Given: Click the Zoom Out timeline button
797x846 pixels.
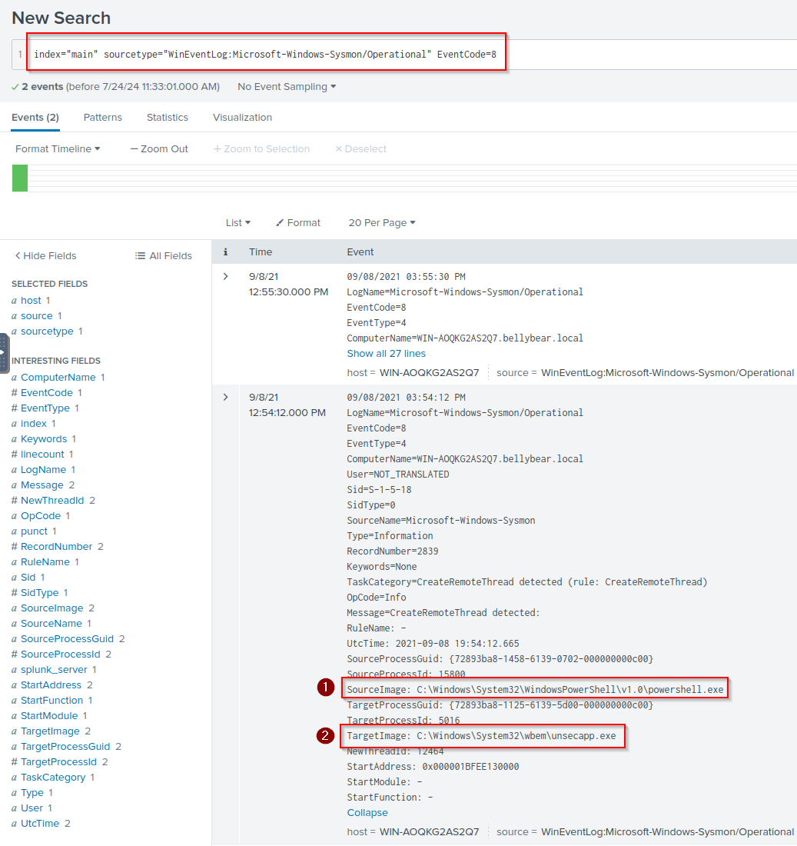Looking at the screenshot, I should click(159, 149).
